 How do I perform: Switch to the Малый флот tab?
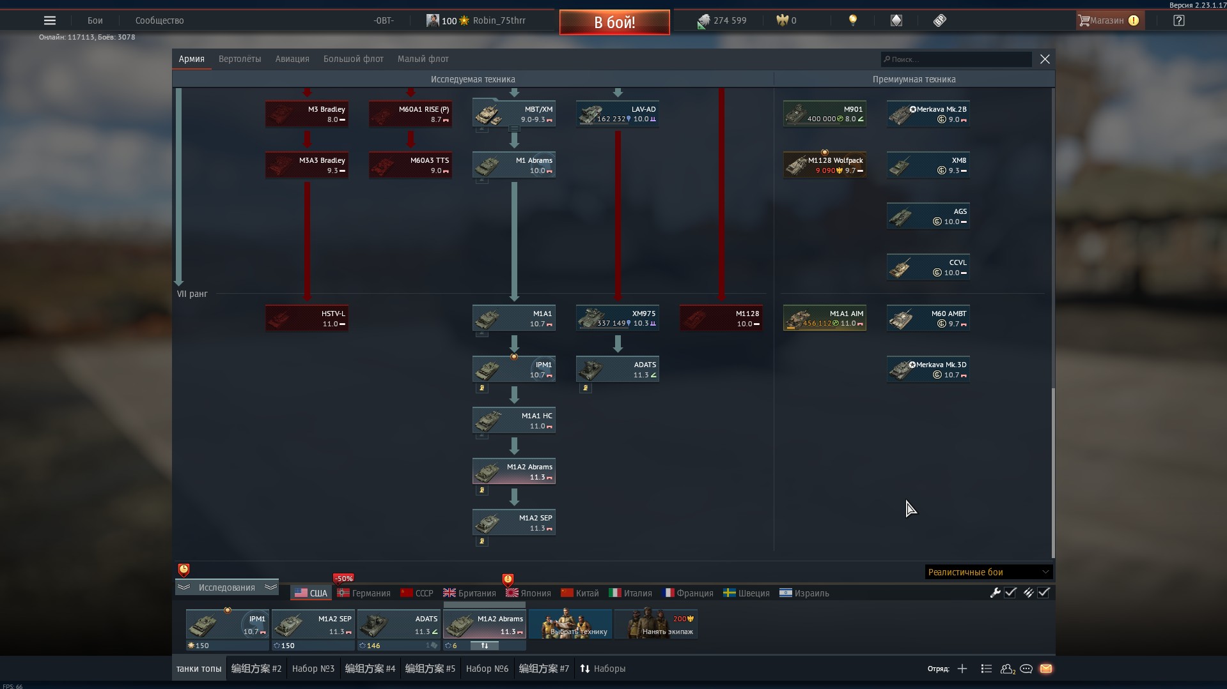pyautogui.click(x=423, y=59)
